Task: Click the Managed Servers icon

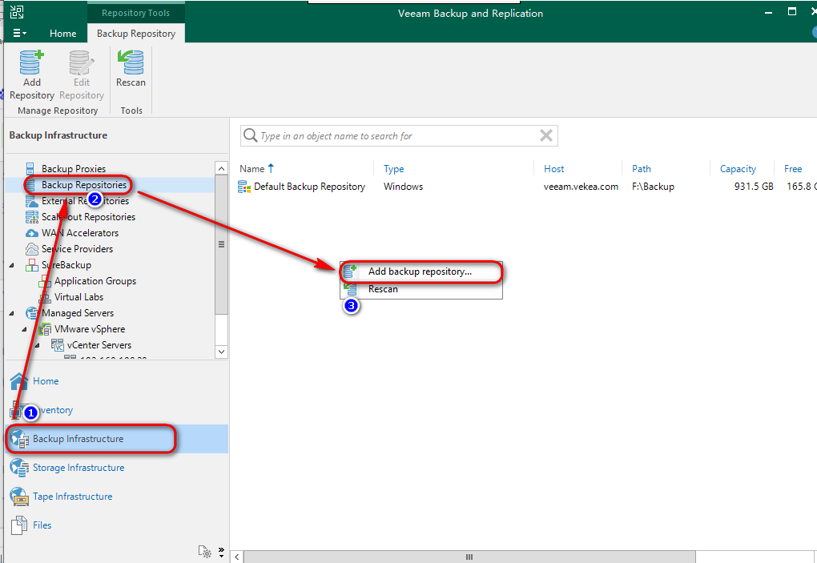Action: pos(32,313)
